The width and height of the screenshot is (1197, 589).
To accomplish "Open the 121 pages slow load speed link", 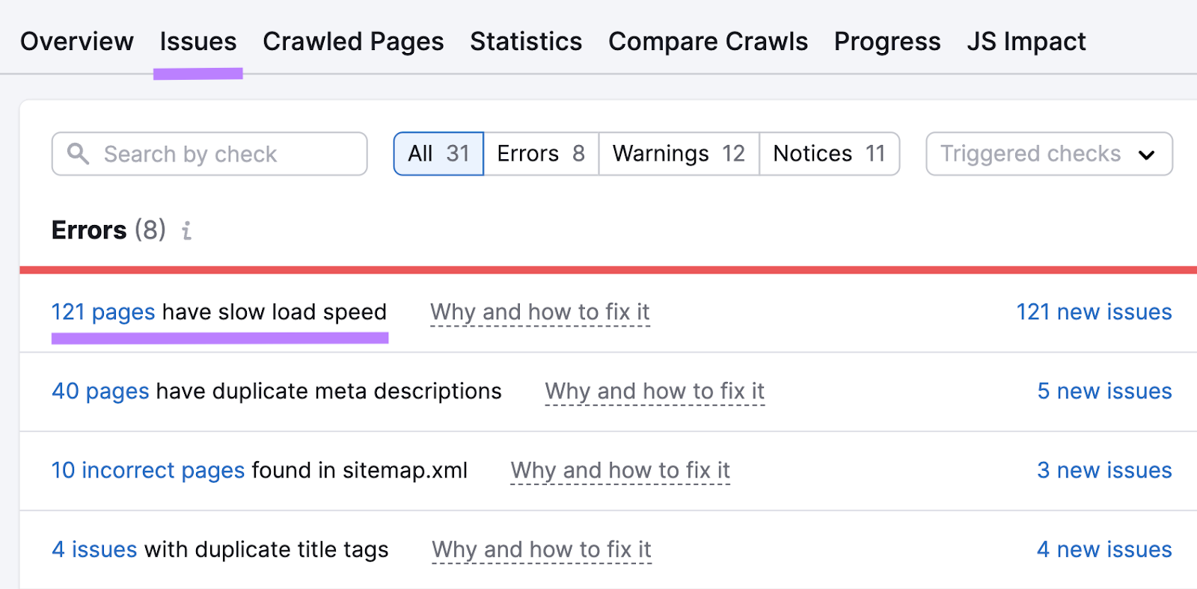I will pos(103,312).
